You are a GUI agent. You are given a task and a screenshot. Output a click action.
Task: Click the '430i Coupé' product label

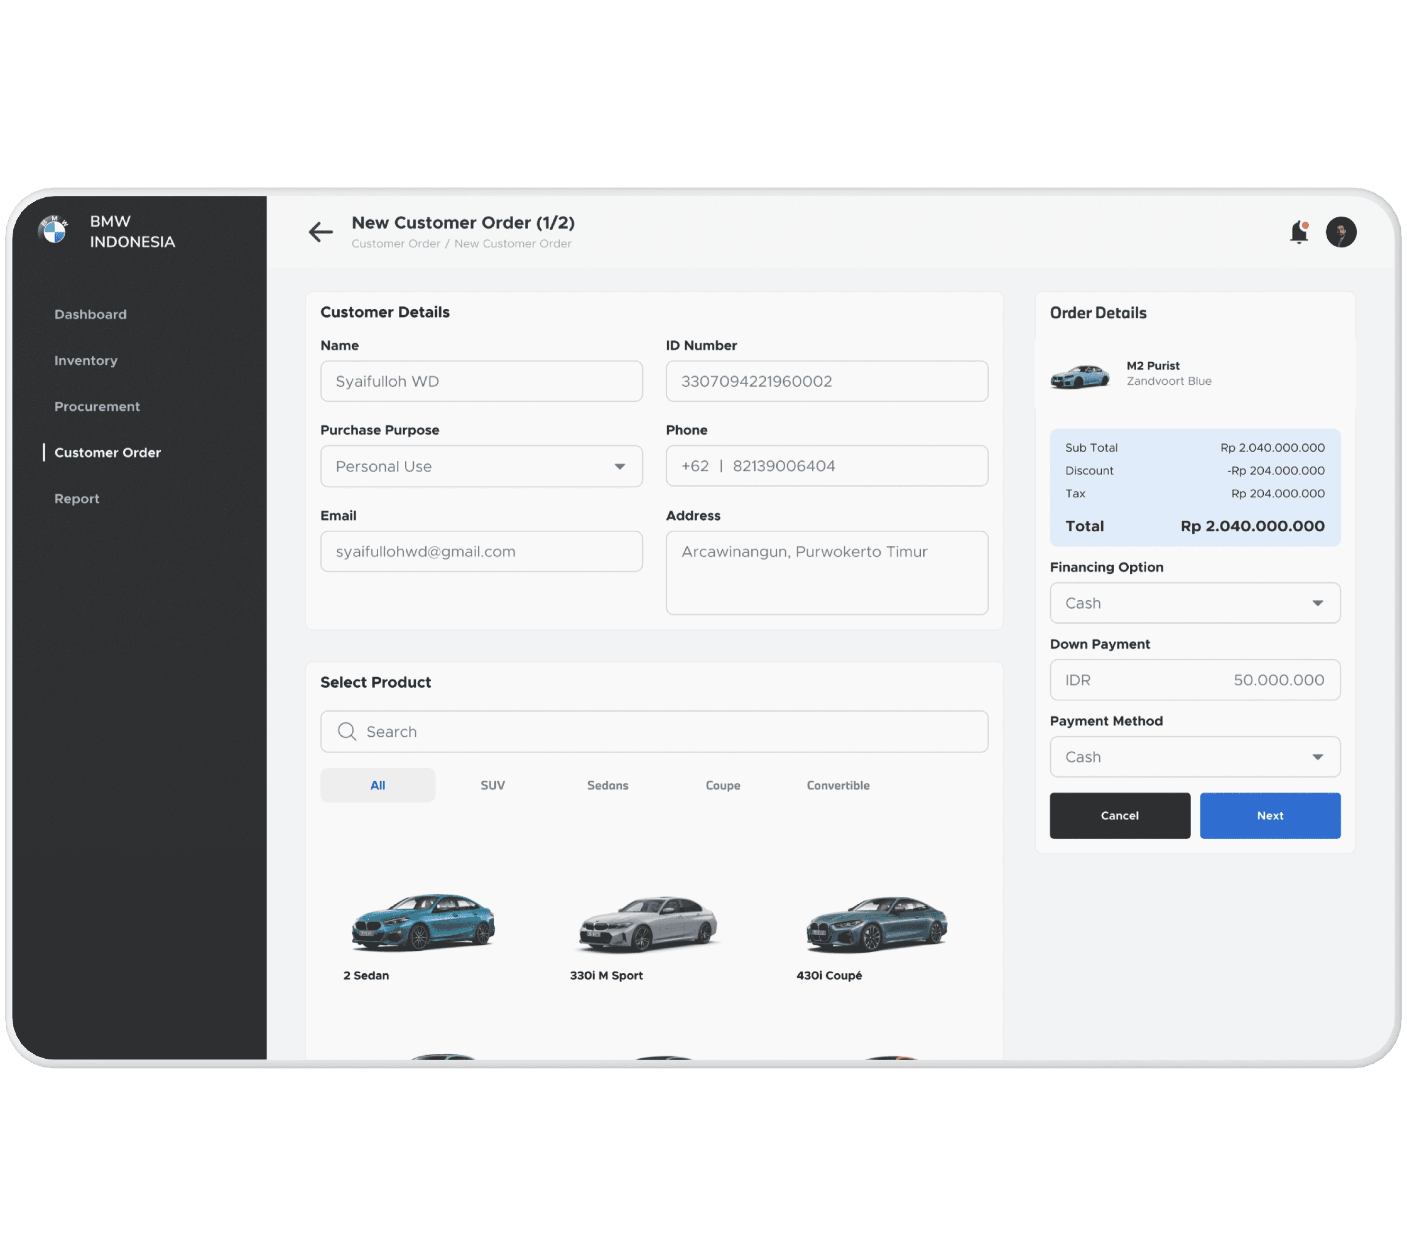[829, 975]
